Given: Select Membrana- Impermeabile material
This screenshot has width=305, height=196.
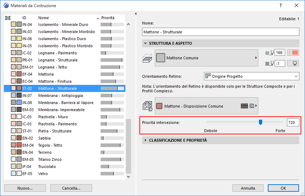Looking at the screenshot, I should click(x=64, y=110).
